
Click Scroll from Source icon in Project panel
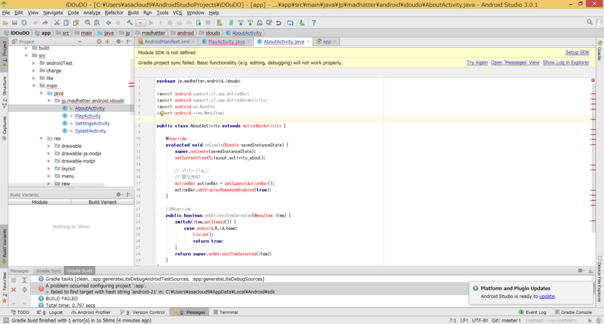99,42
